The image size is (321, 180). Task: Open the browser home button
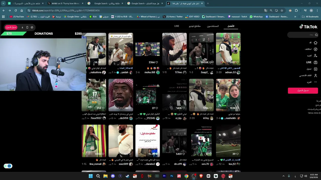(x=22, y=10)
